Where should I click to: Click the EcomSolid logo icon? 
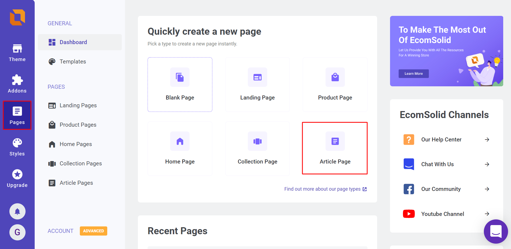[x=17, y=17]
